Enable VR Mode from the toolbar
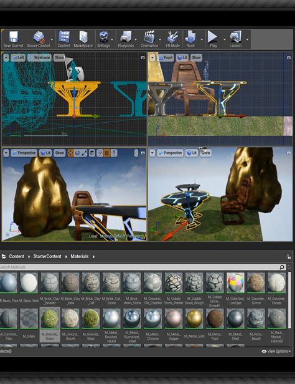Viewport: 295px width, 384px height. click(x=172, y=39)
